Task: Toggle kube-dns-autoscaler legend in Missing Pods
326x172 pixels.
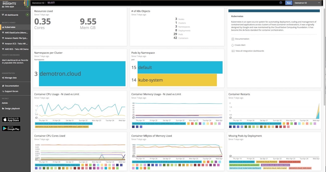Action: point(244,165)
